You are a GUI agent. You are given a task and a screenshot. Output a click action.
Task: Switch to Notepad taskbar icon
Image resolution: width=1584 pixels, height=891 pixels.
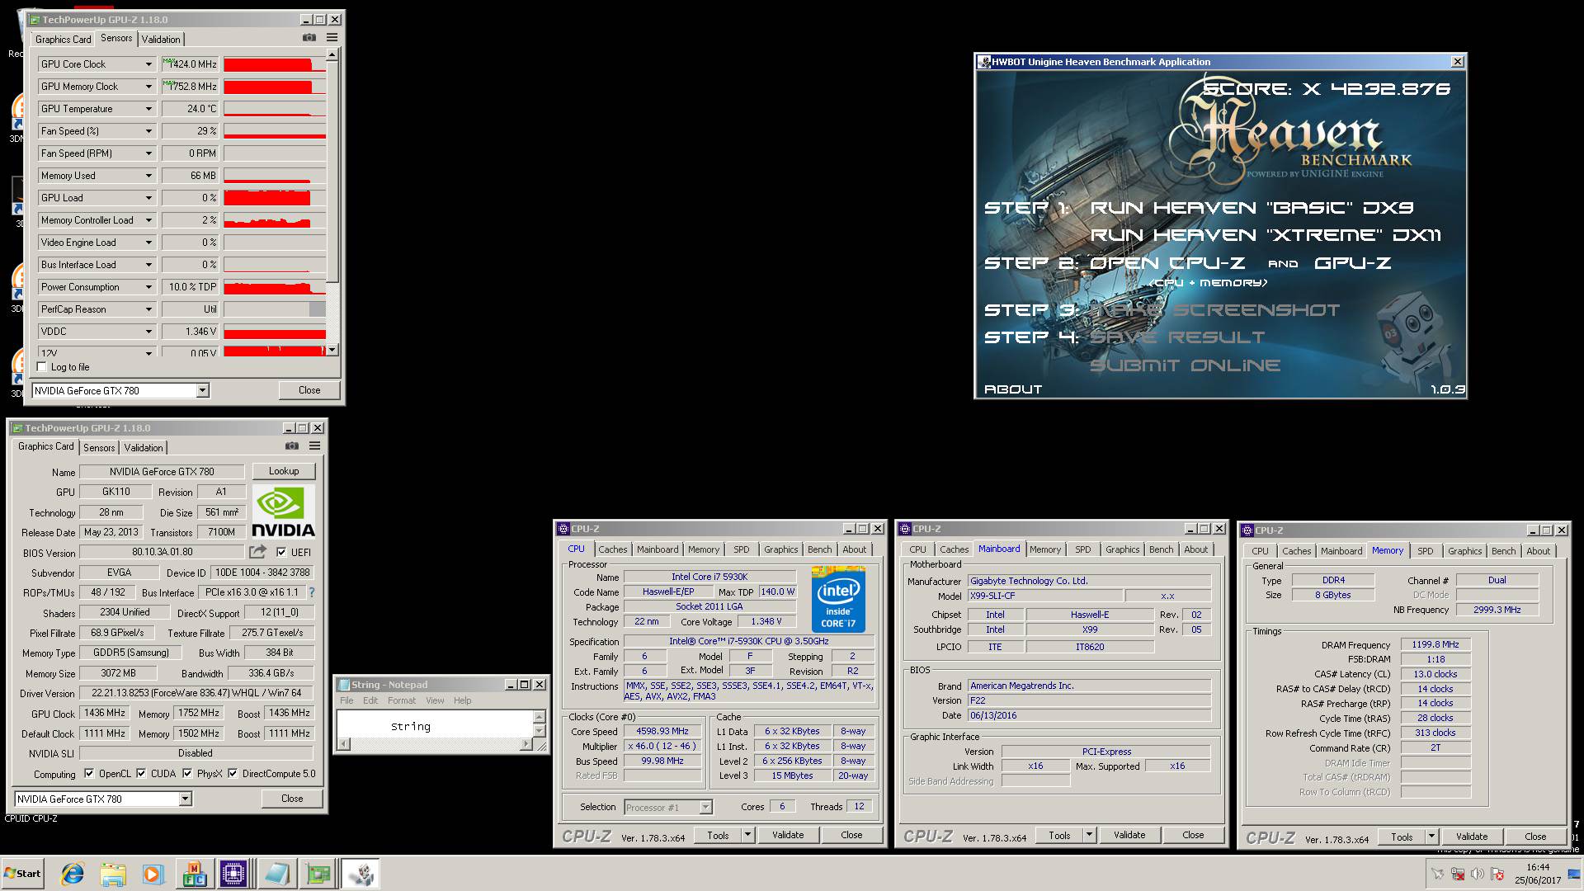click(276, 874)
